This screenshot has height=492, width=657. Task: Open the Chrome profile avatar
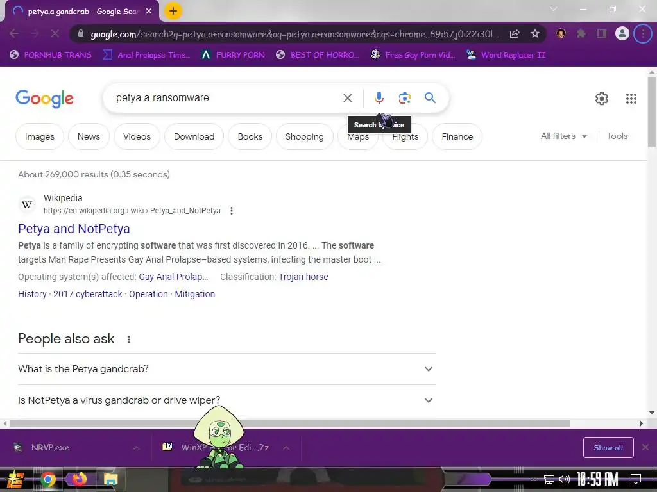[x=622, y=33]
